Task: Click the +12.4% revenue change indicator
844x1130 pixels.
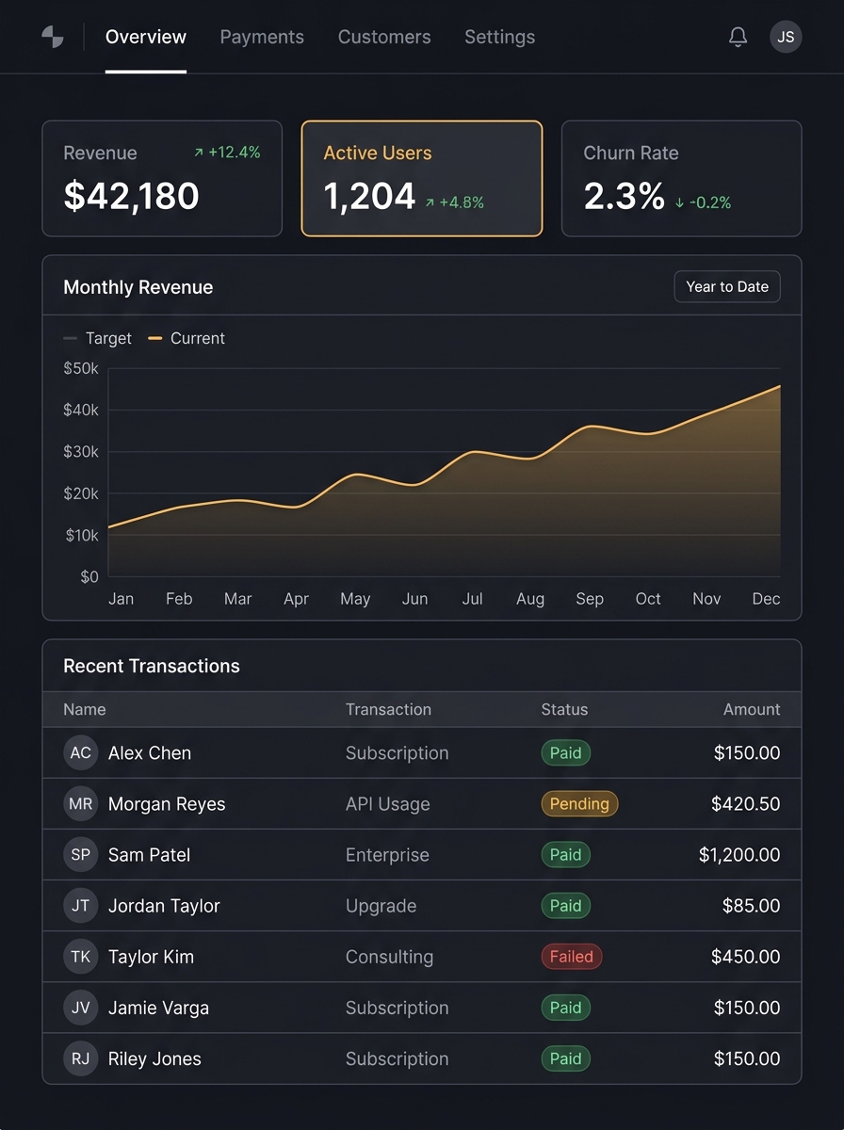Action: click(x=227, y=152)
